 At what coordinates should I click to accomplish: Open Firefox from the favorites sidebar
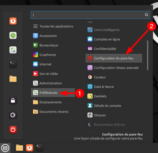[x=13, y=21]
